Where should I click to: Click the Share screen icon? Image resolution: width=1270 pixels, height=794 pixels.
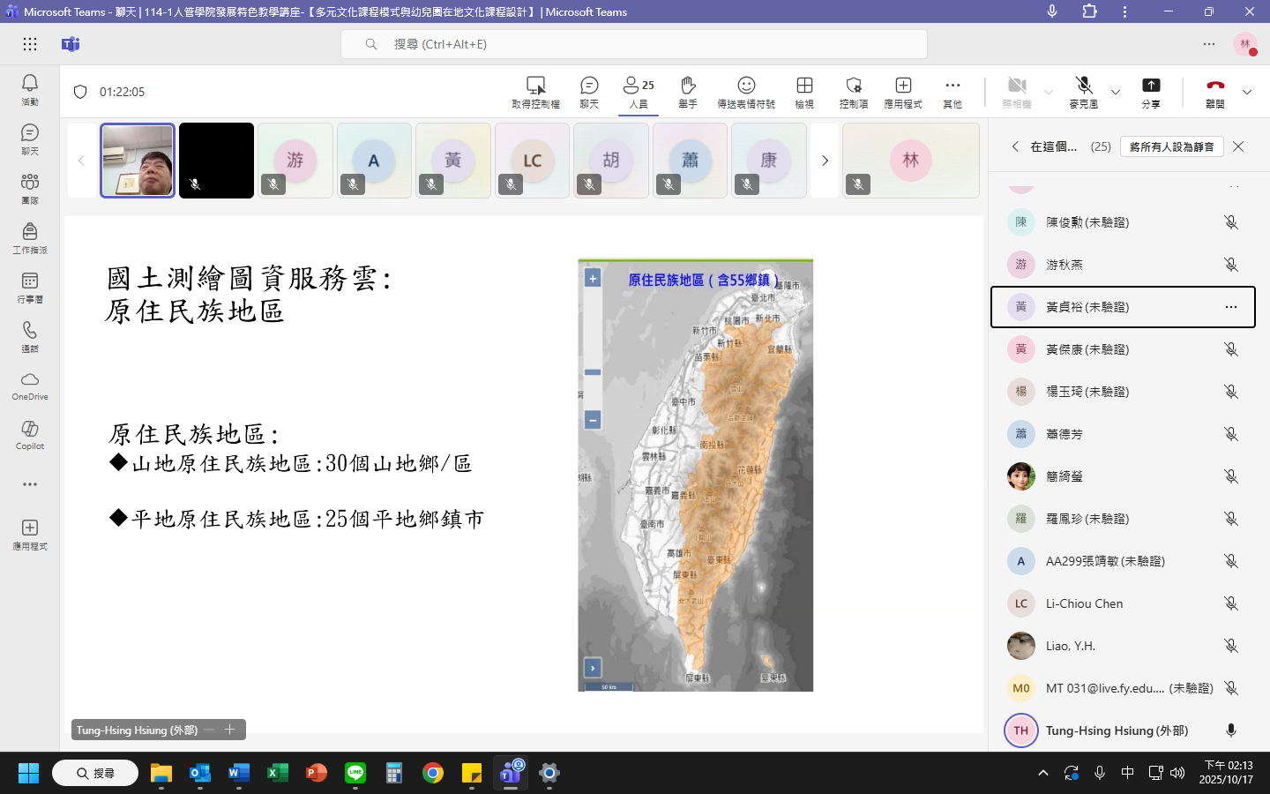click(x=1151, y=91)
